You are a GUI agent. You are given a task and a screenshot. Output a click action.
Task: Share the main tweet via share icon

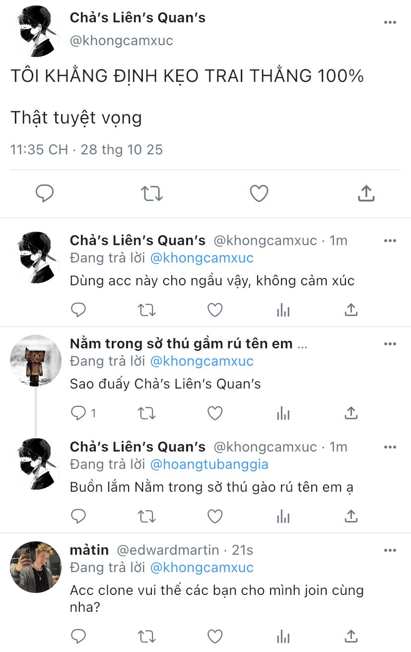tap(366, 194)
